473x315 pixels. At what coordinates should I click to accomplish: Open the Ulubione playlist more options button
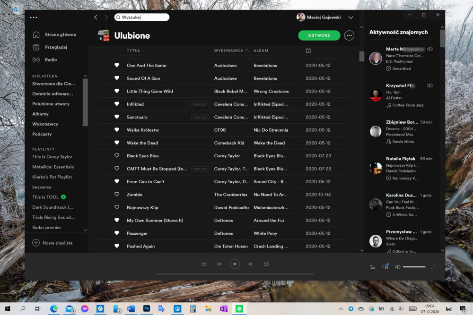349,35
